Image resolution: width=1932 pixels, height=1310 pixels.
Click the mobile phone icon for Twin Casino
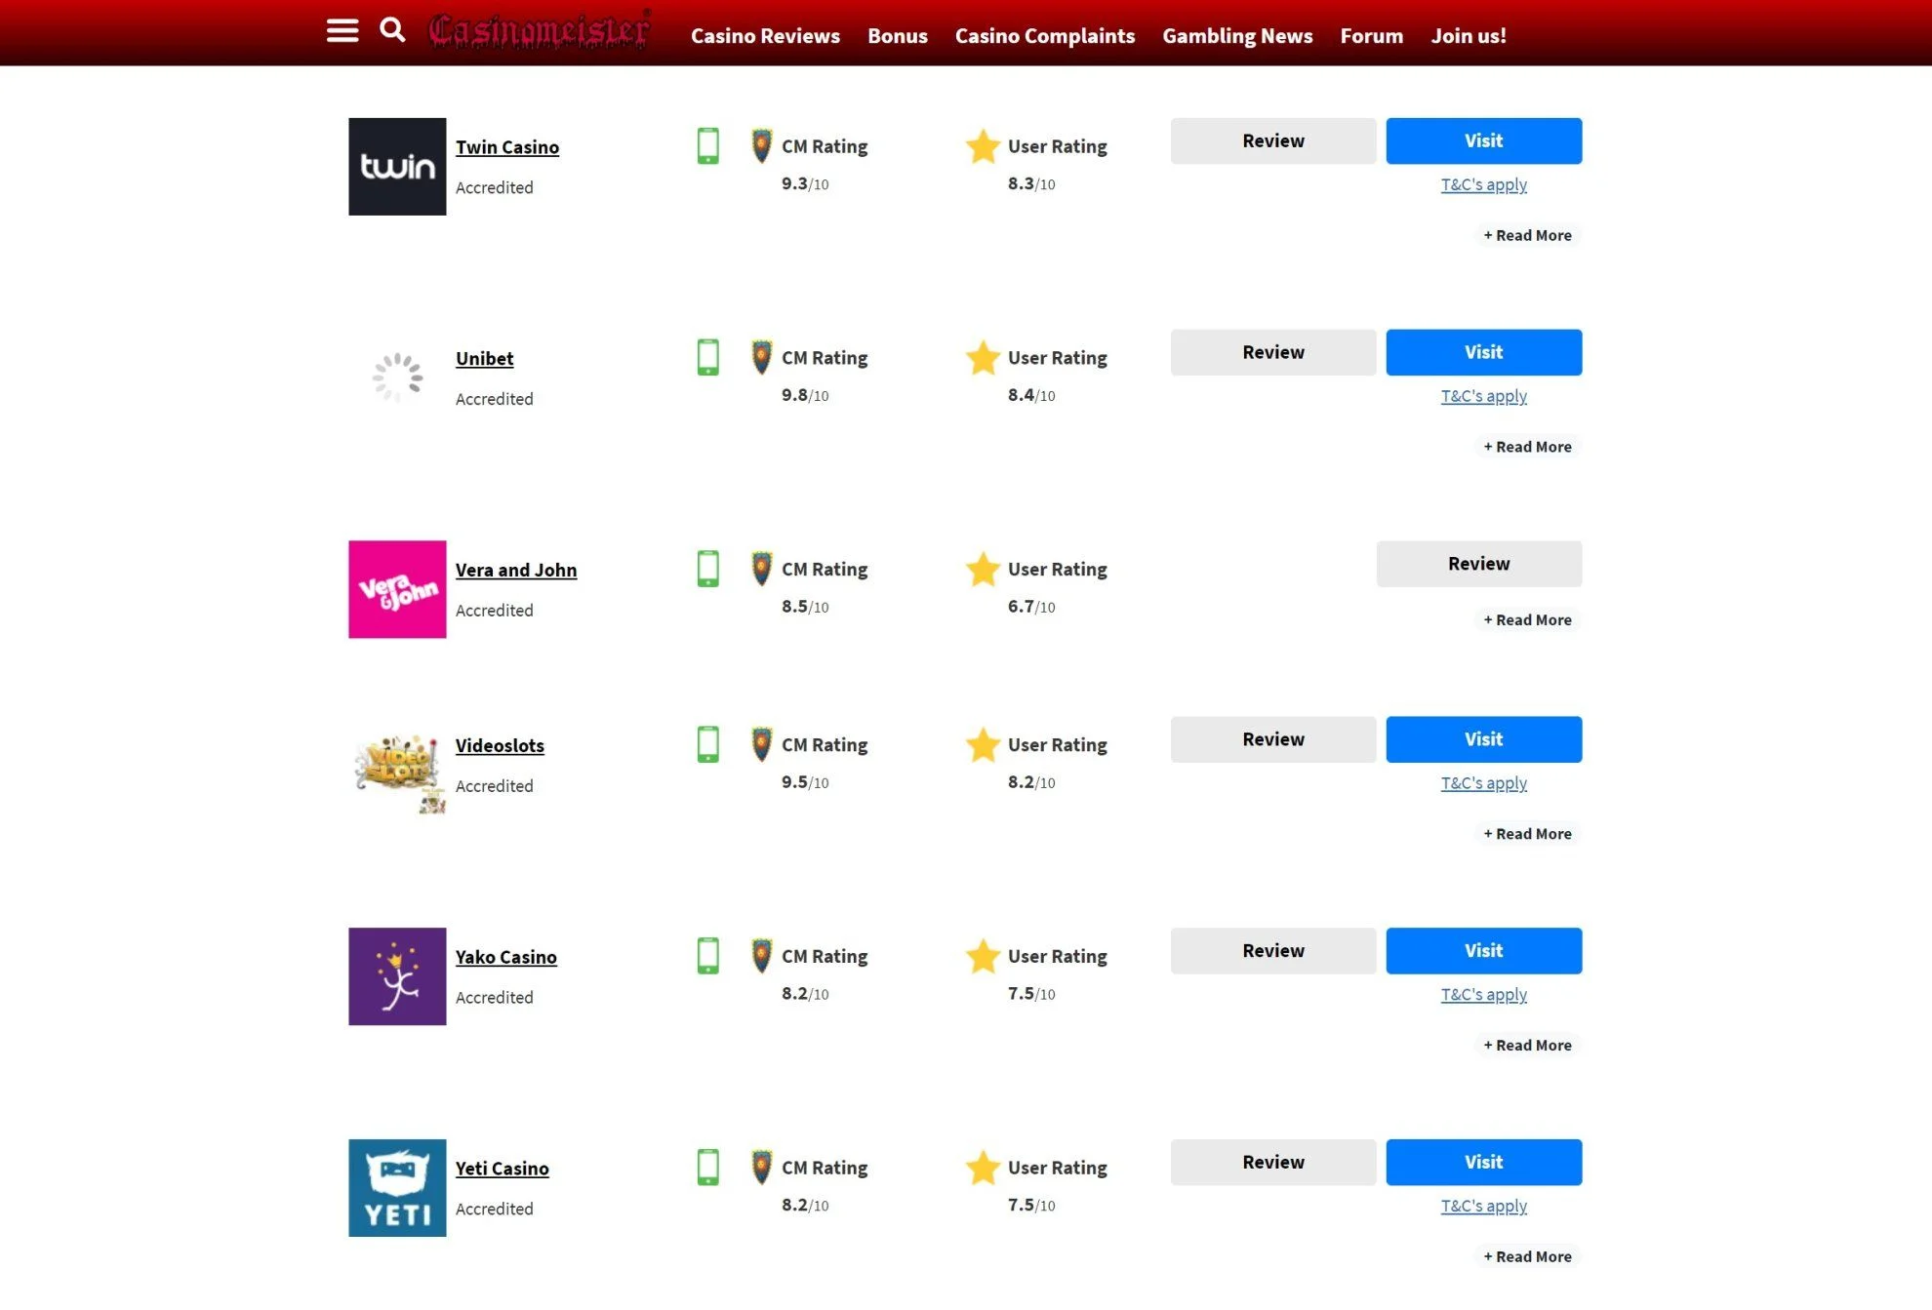[x=708, y=146]
